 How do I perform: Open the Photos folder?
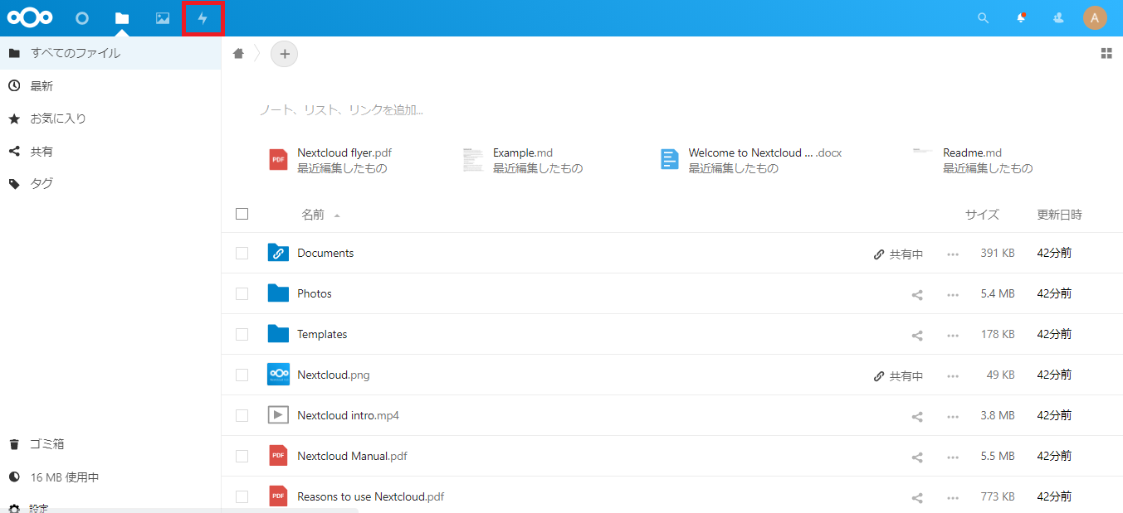[315, 293]
